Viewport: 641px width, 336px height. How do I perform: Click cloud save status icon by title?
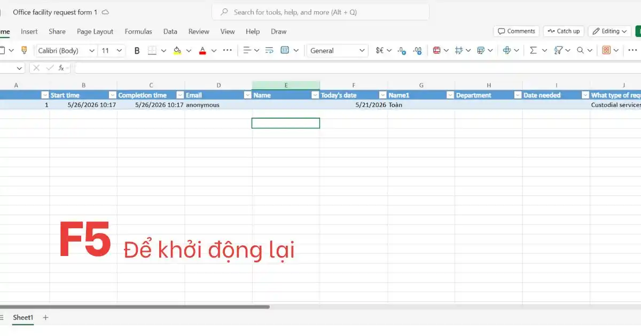pos(106,12)
